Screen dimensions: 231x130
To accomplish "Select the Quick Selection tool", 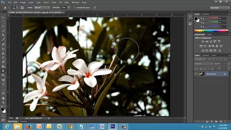I will 3,31.
